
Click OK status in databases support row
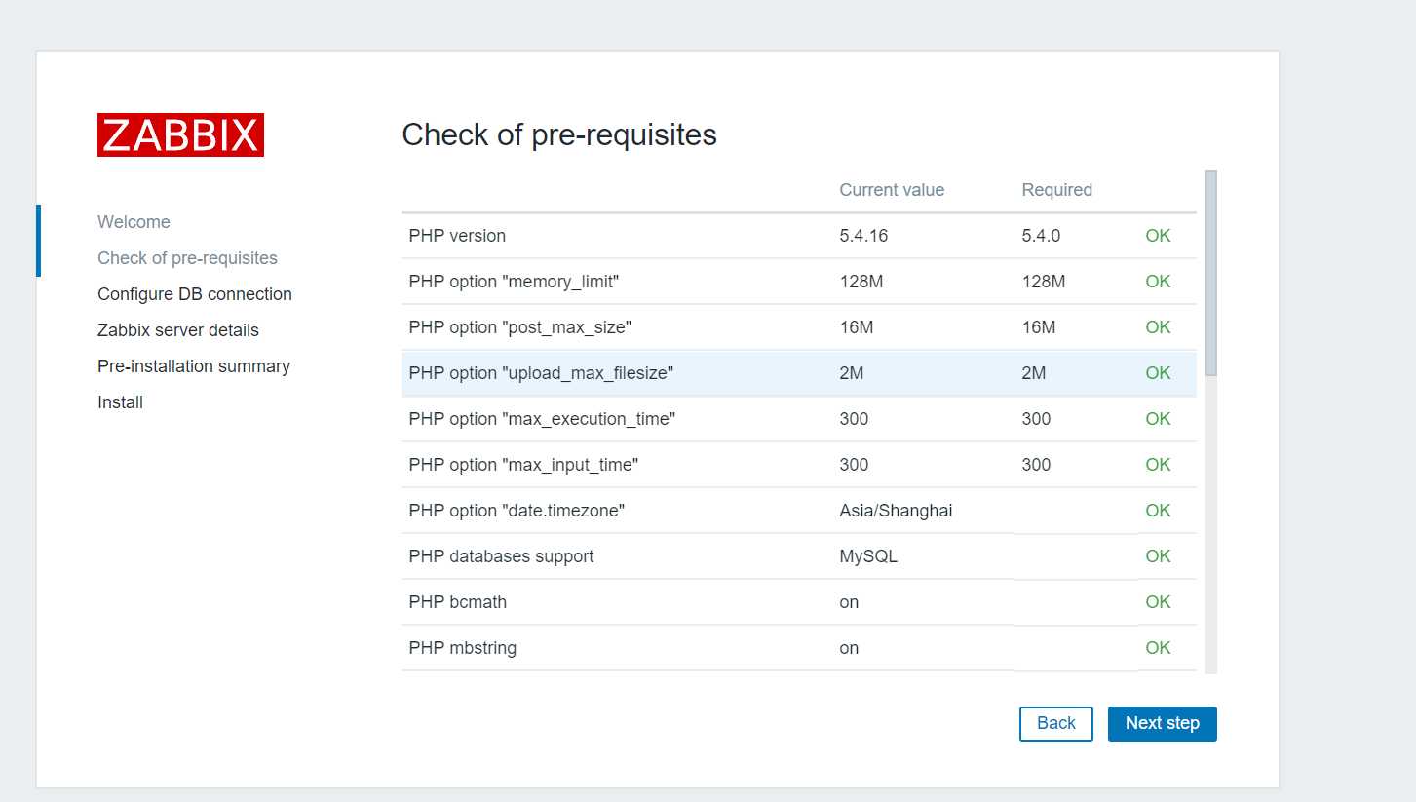pos(1158,556)
